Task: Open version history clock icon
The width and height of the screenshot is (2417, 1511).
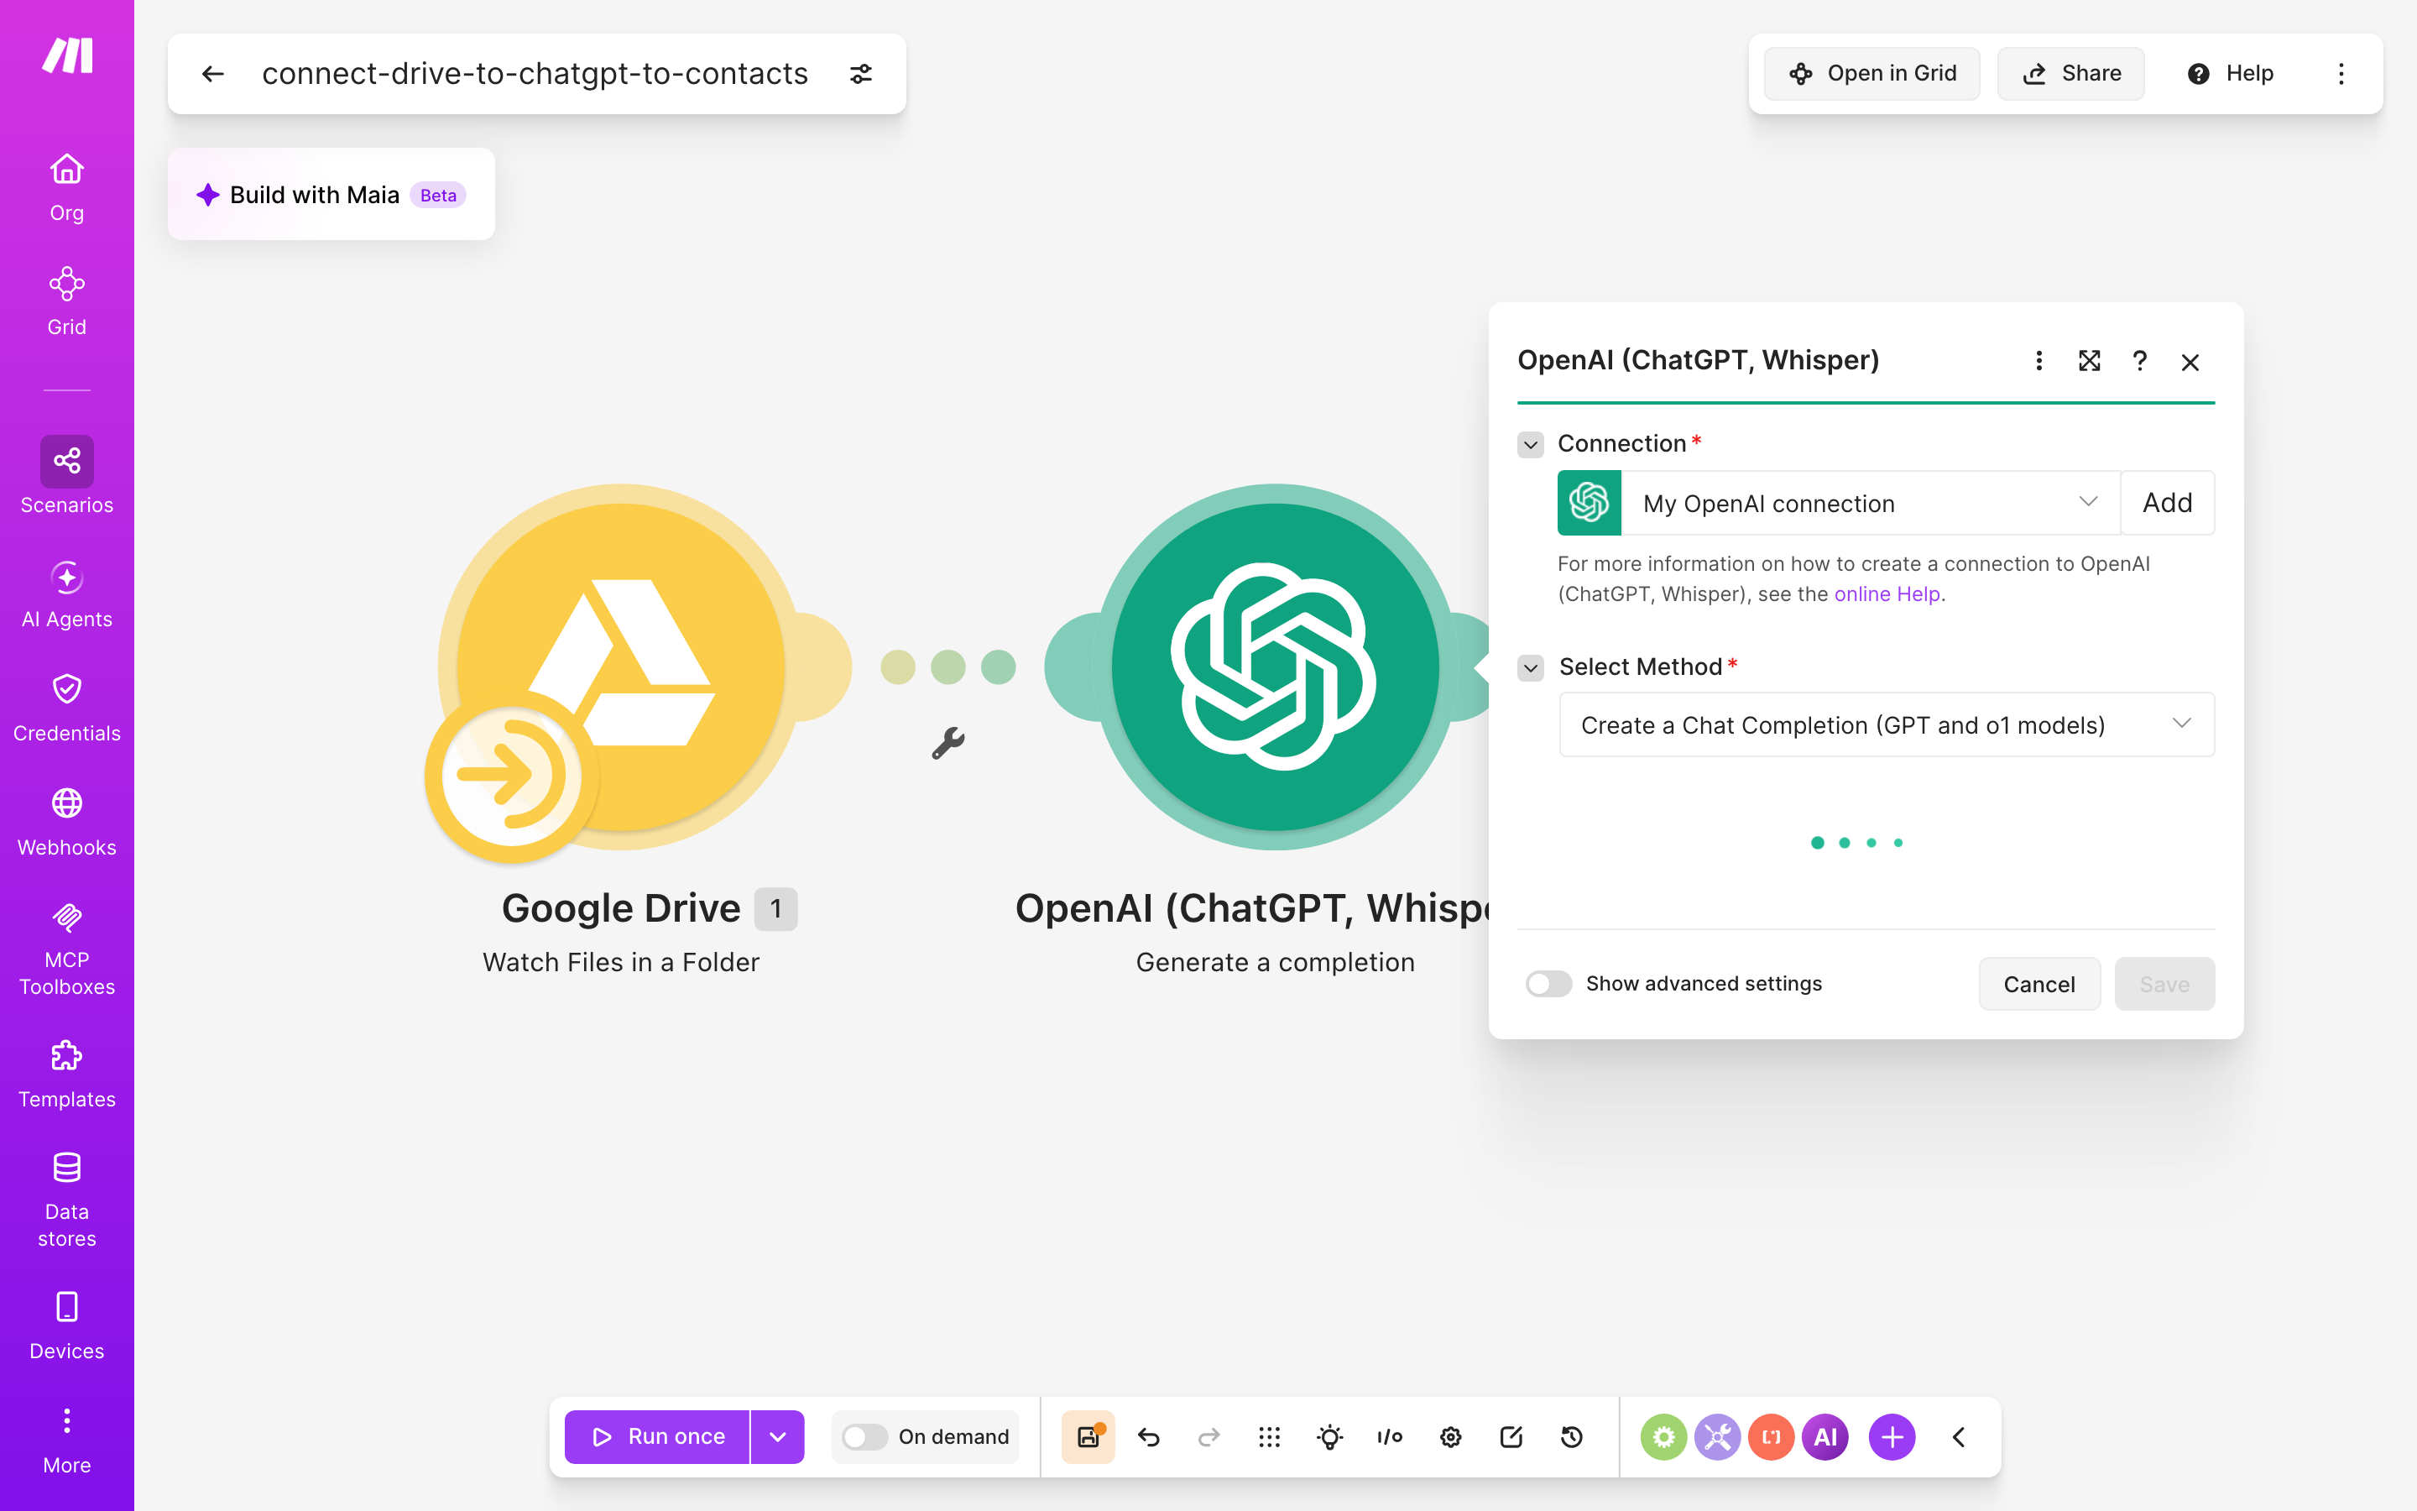Action: coord(1572,1437)
